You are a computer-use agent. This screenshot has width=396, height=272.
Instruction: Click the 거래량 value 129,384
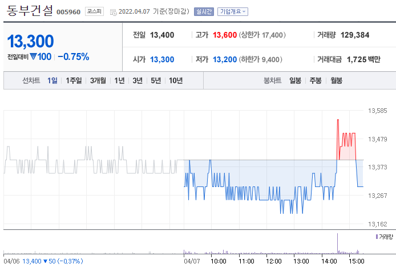(355, 35)
